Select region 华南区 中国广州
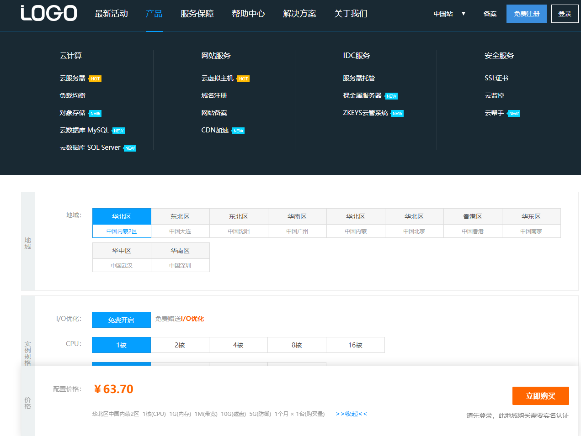The height and width of the screenshot is (436, 581). [x=297, y=223]
